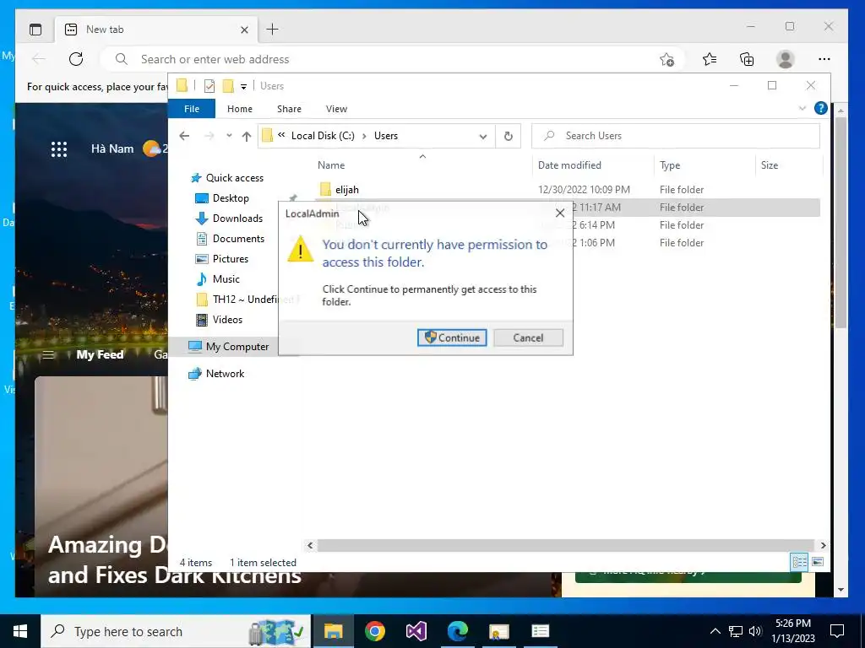Open a new tab in Edge
865x648 pixels.
click(x=273, y=30)
